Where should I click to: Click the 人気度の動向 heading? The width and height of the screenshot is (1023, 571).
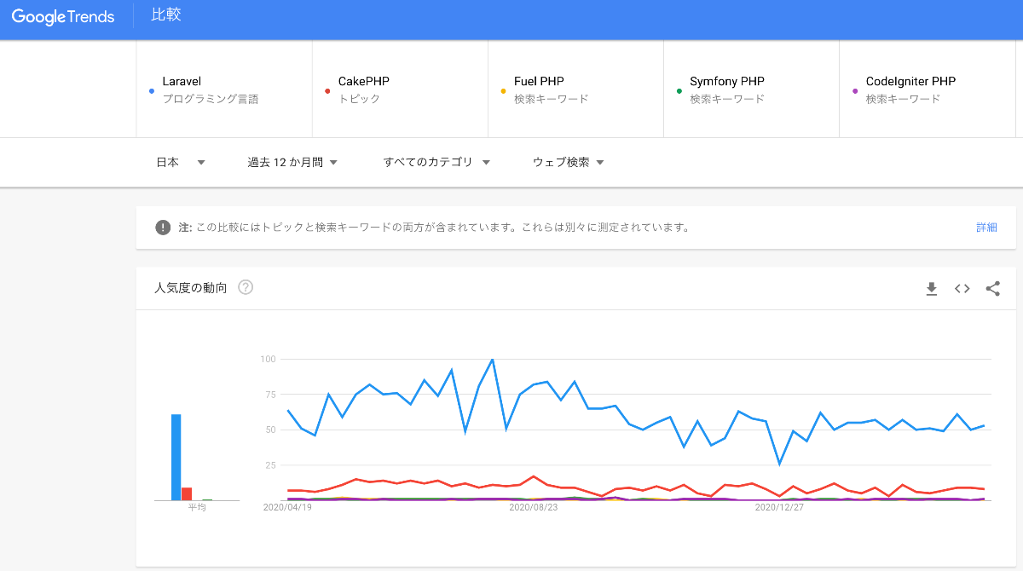191,288
